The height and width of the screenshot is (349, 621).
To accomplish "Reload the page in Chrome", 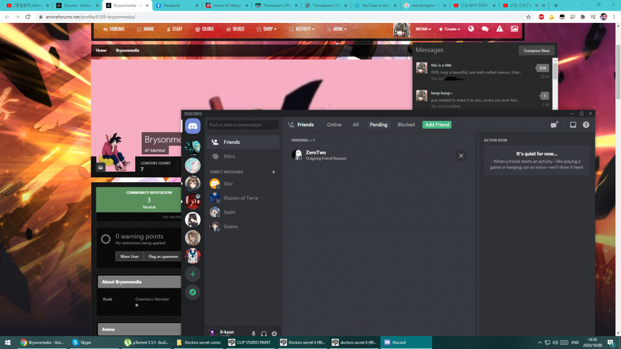I will coord(28,17).
